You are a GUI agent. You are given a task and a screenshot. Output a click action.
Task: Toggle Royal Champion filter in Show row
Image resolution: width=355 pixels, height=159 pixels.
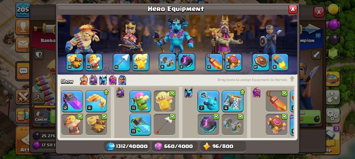(x=122, y=80)
